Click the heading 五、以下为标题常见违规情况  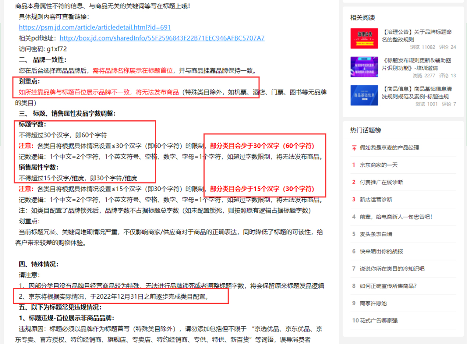pyautogui.click(x=60, y=307)
